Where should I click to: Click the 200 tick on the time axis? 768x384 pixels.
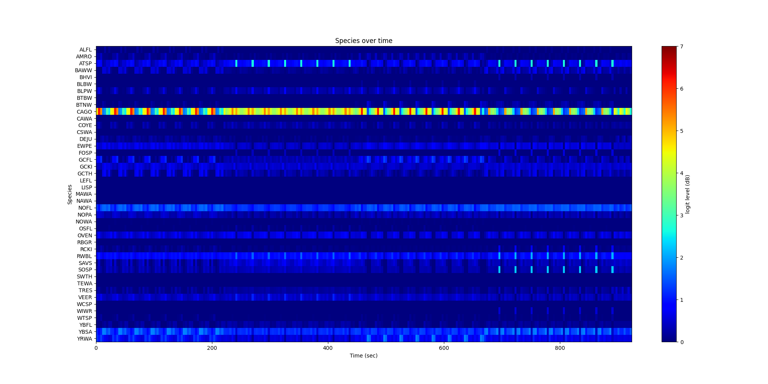(212, 348)
